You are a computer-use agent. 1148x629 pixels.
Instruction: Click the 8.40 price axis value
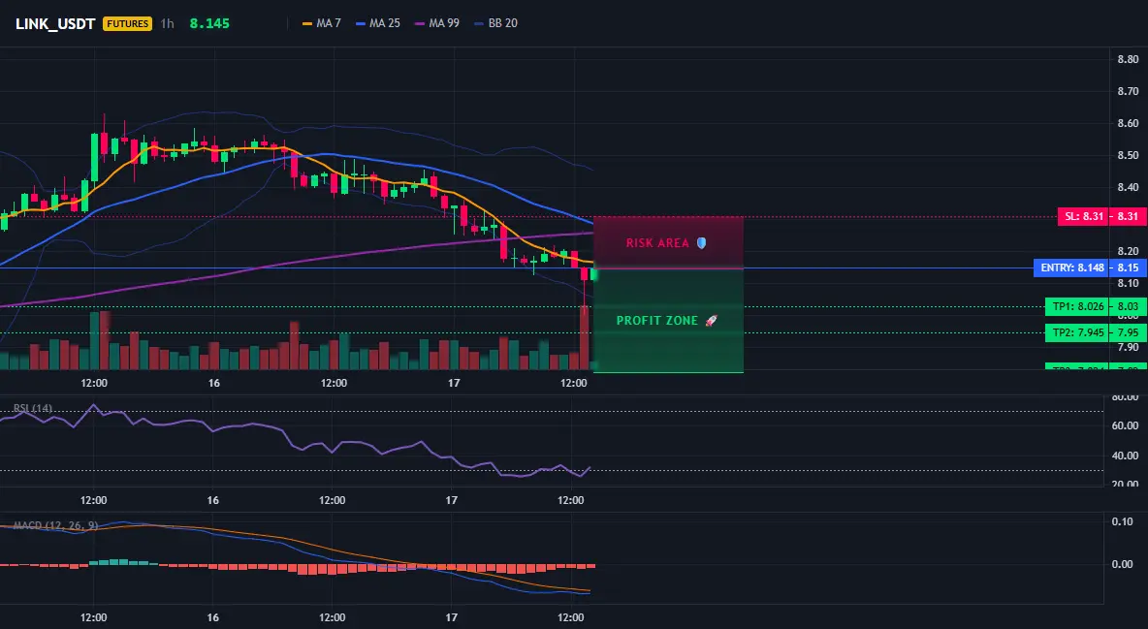point(1128,187)
